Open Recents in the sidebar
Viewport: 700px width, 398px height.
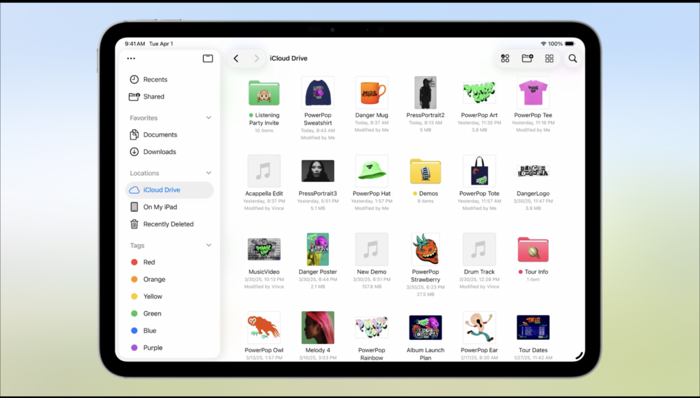tap(155, 79)
